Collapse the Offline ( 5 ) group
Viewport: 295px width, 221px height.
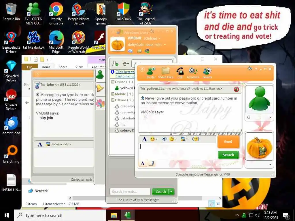pos(113,100)
